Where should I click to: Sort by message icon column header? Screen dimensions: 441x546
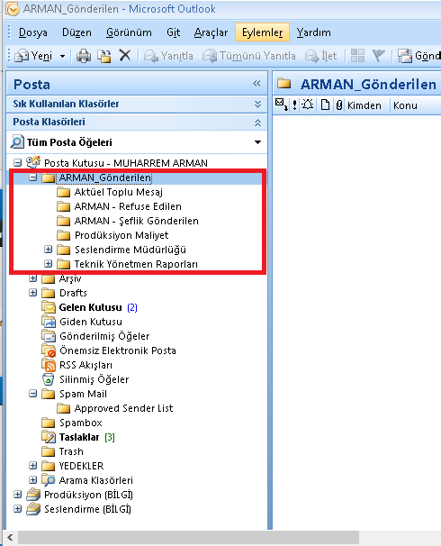[282, 105]
